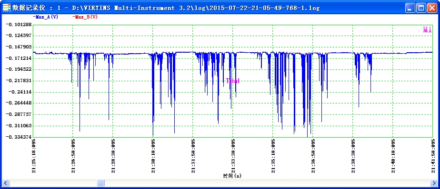Click time label 21:38:38:095

point(353,155)
